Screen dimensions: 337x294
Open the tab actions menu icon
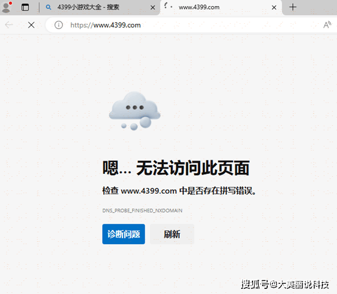25,7
